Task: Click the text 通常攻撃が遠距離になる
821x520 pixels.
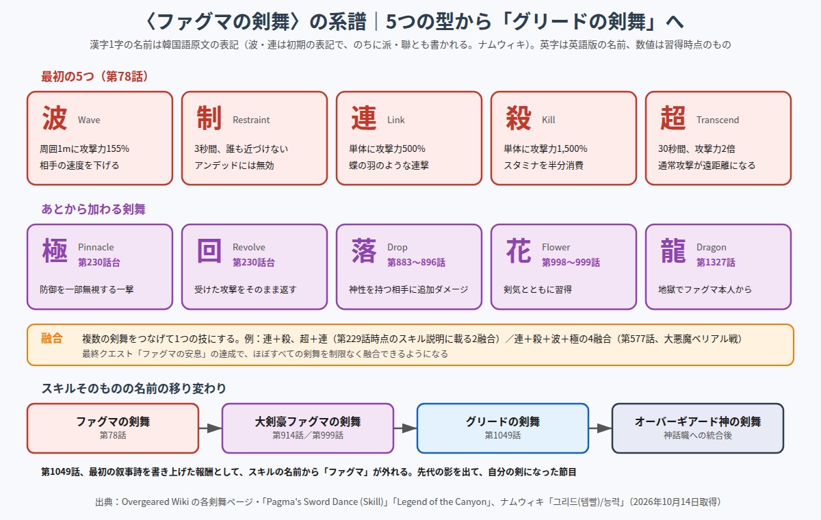Action: click(x=707, y=166)
